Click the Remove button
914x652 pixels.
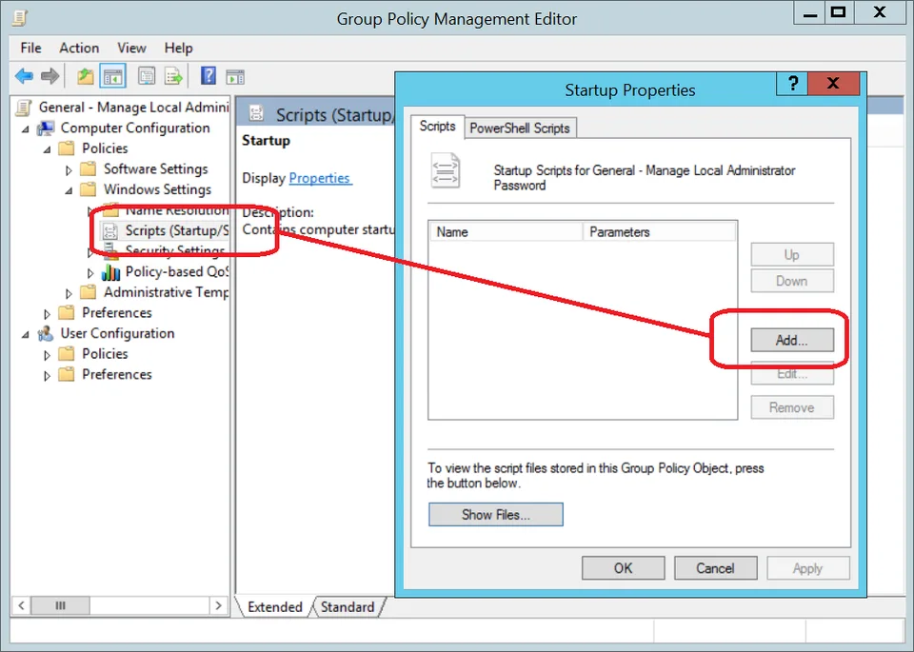point(791,407)
